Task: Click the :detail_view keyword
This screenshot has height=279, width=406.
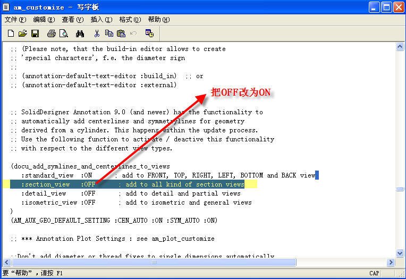Action: tap(44, 193)
